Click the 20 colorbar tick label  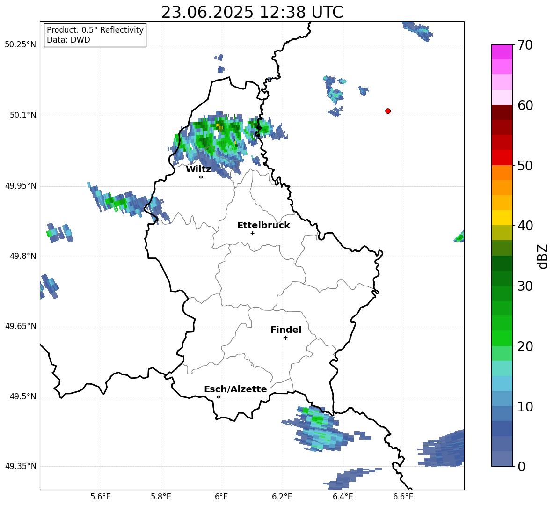(x=525, y=346)
